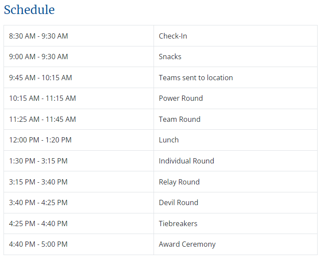
Task: Click the 9:00 AM - 9:30 AM time cell
Action: click(79, 57)
